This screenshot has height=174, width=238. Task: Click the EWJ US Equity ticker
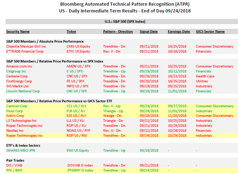pos(78,151)
